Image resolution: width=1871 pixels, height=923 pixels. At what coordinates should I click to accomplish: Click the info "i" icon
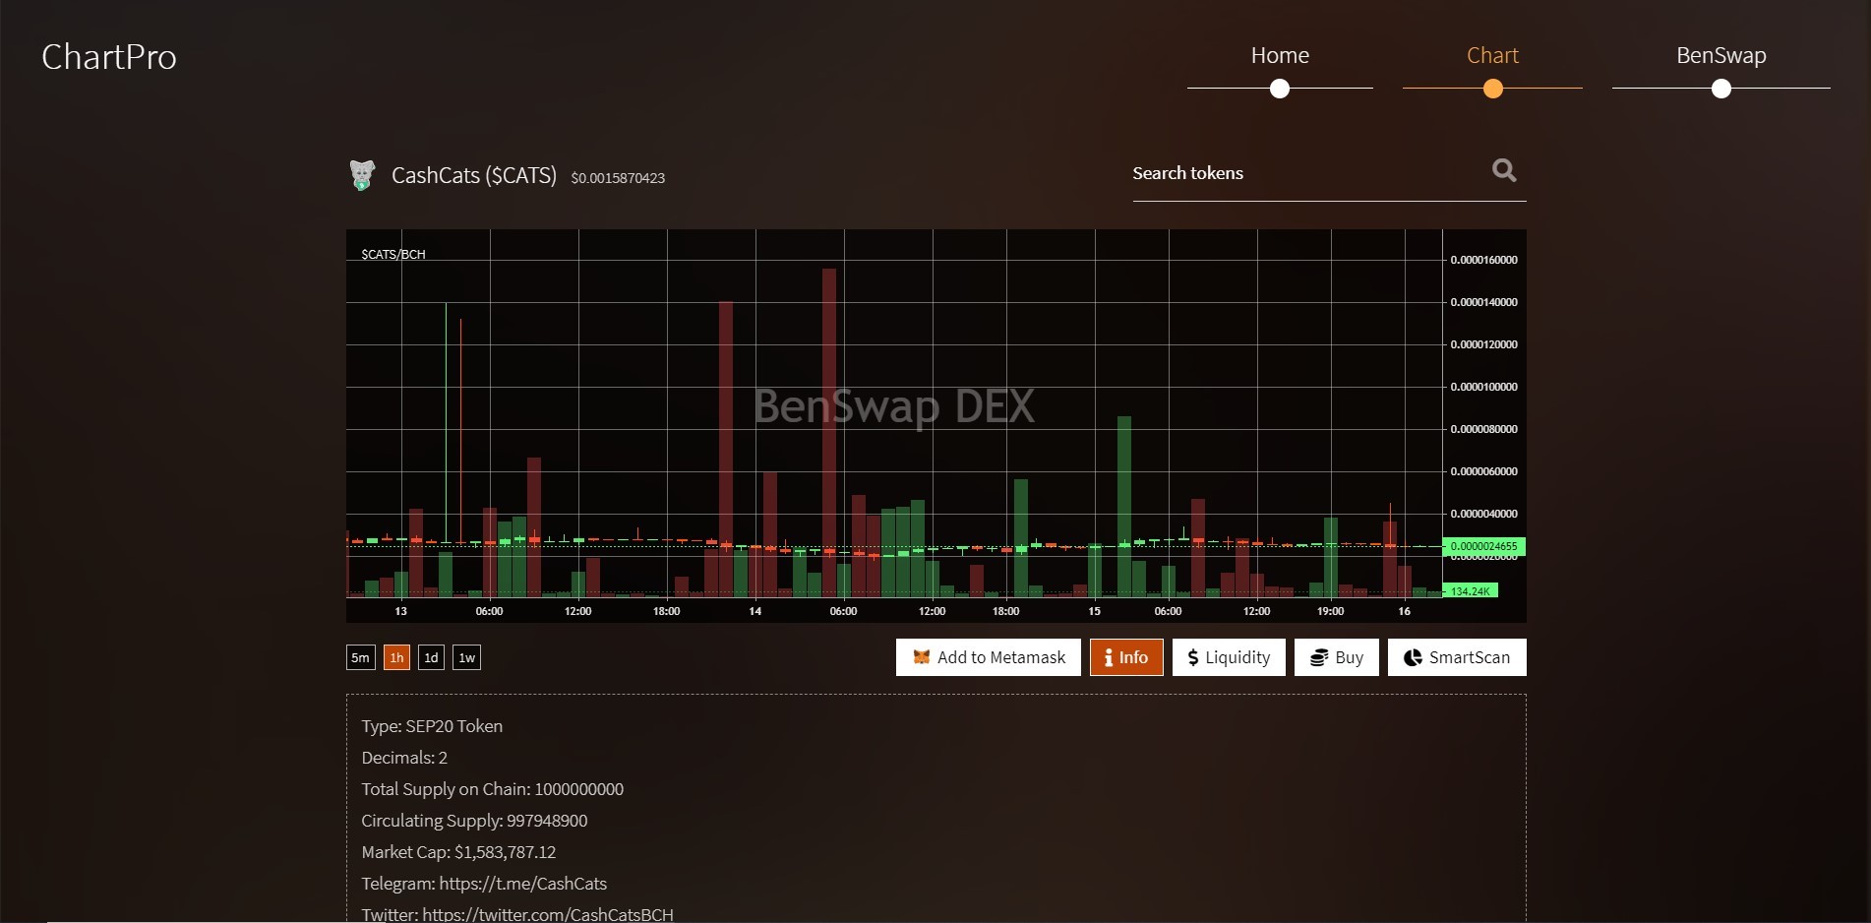coord(1109,657)
